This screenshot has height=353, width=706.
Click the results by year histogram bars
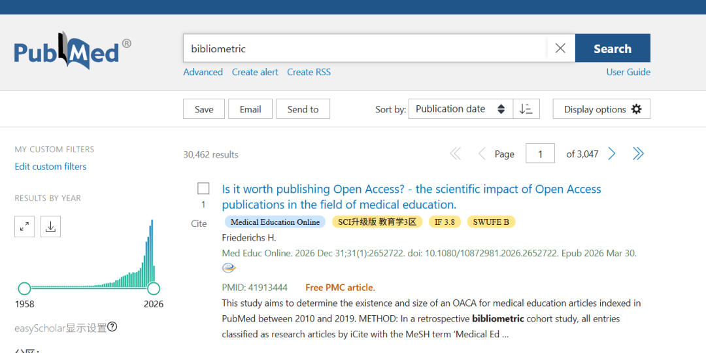[x=92, y=253]
